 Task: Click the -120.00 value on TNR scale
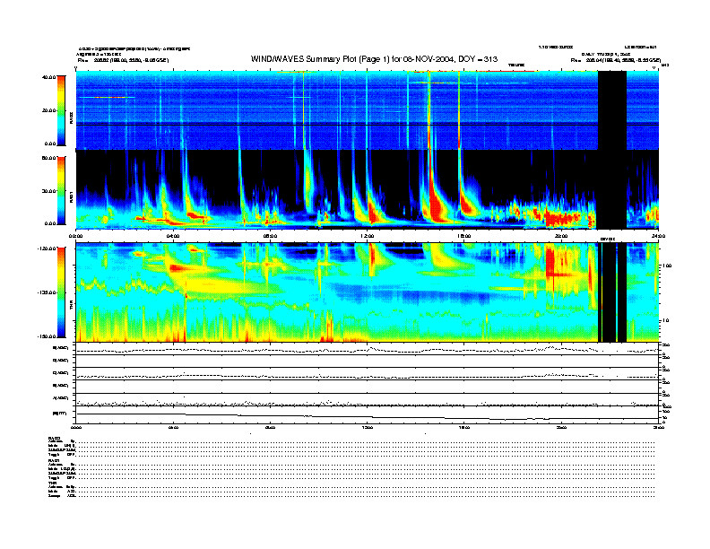point(46,248)
